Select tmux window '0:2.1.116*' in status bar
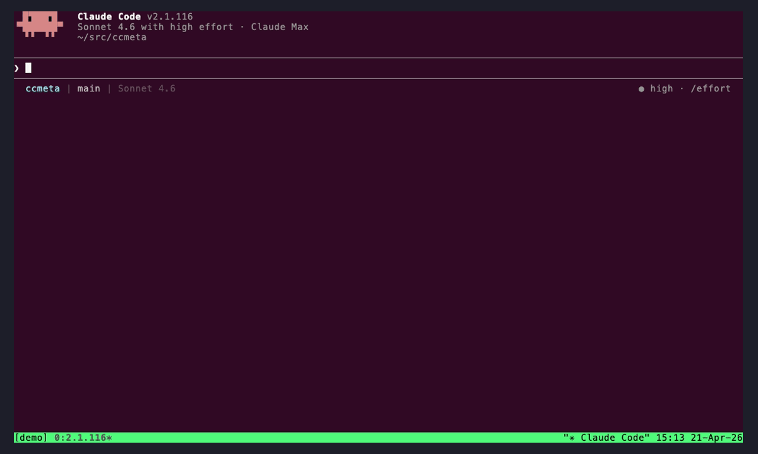Image resolution: width=758 pixels, height=454 pixels. (83, 438)
